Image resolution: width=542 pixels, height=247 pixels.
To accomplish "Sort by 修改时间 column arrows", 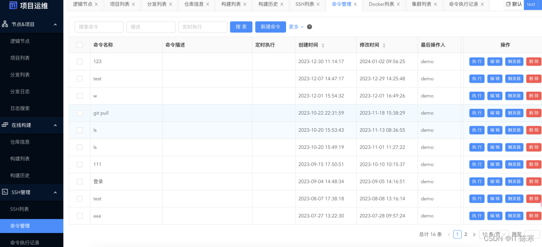I will pos(384,45).
